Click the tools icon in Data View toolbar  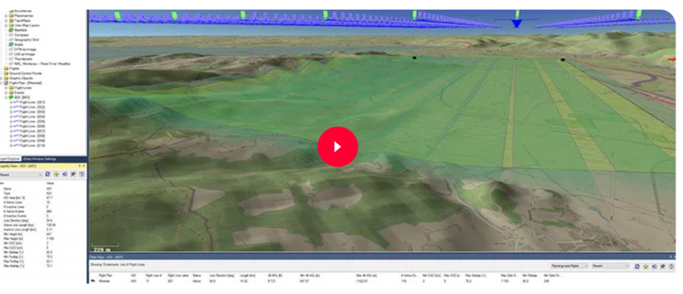pyautogui.click(x=662, y=266)
